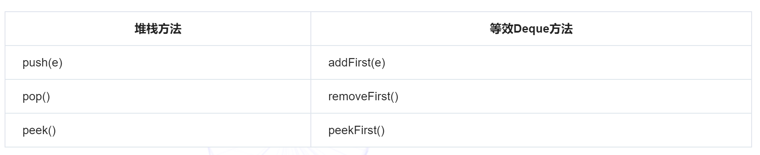This screenshot has width=760, height=155.
Task: Click the 堆栈 characters in left header
Action: 146,29
